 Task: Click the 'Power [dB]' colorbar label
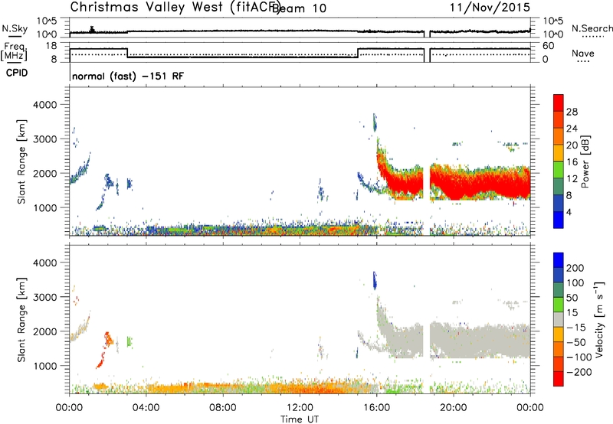(x=585, y=161)
